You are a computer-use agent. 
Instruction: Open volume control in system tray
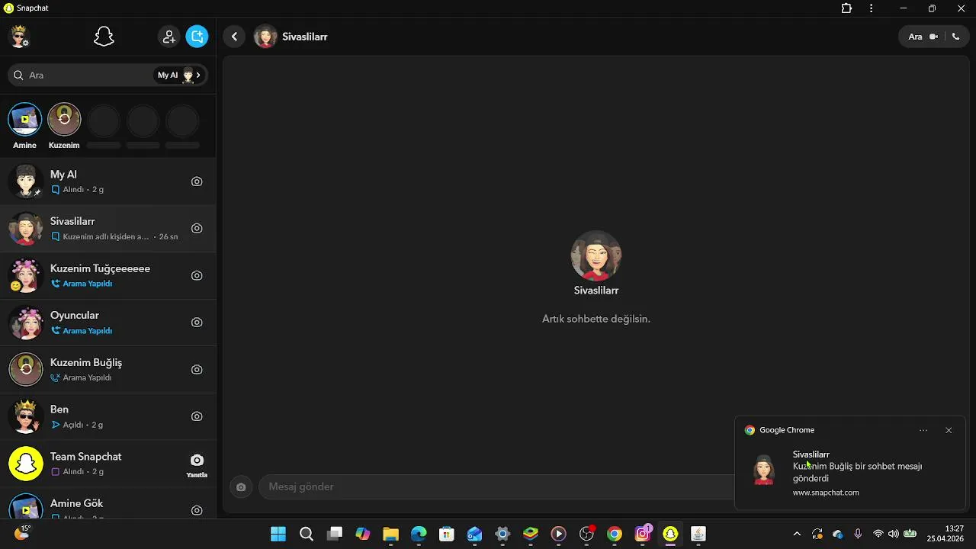[x=894, y=534]
